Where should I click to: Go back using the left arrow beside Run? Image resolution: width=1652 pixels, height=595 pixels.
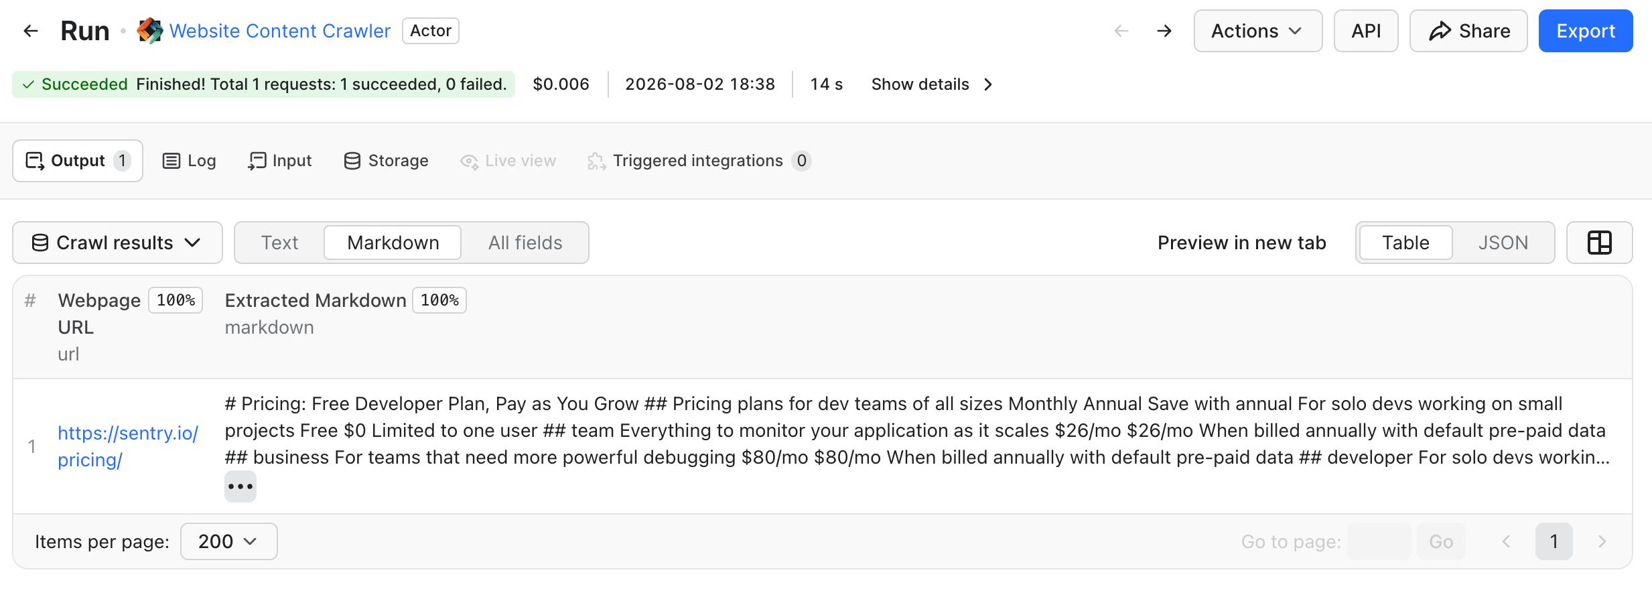pyautogui.click(x=31, y=31)
